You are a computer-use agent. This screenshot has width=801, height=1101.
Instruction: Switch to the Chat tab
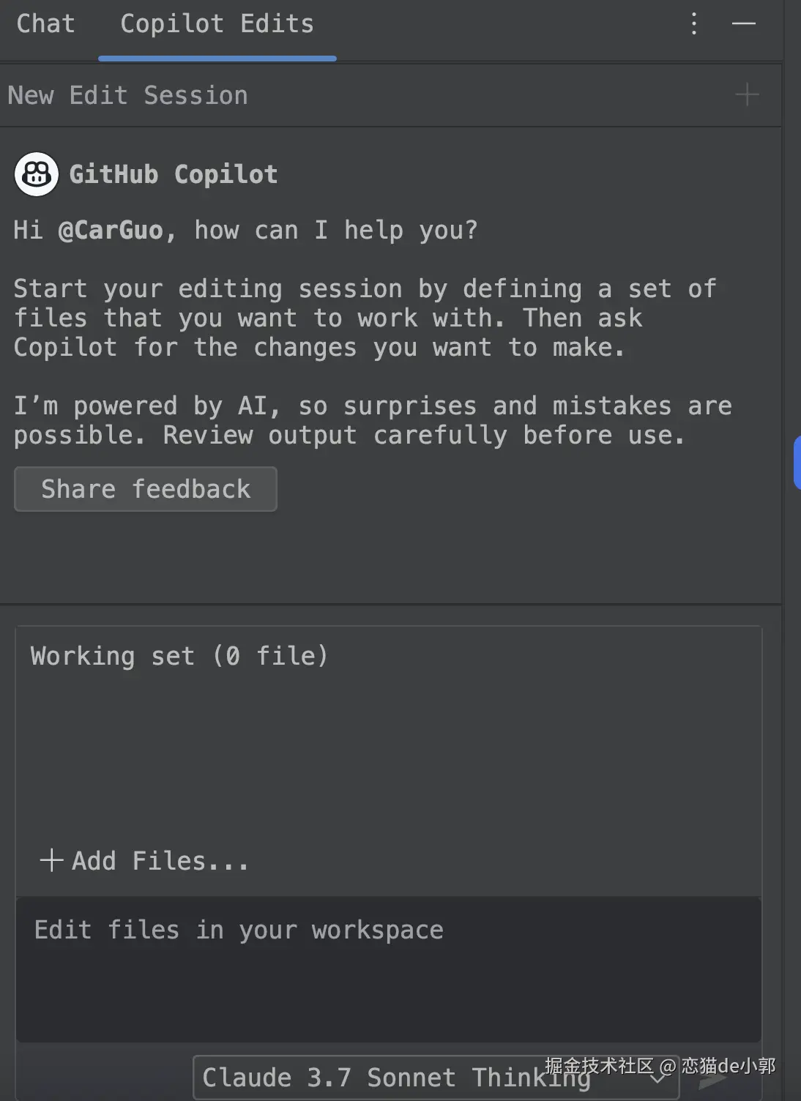45,24
